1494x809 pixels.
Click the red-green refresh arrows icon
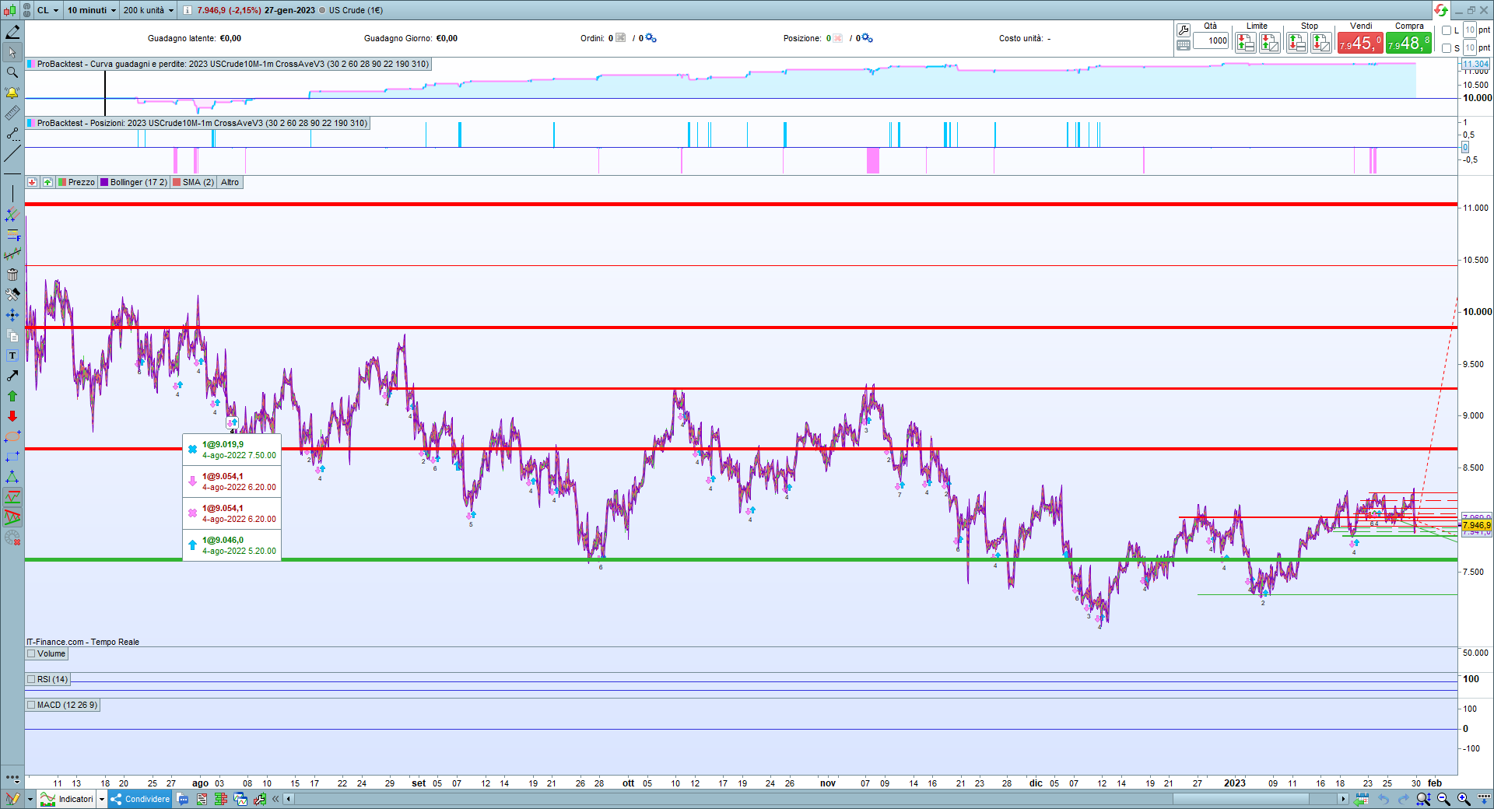1441,10
